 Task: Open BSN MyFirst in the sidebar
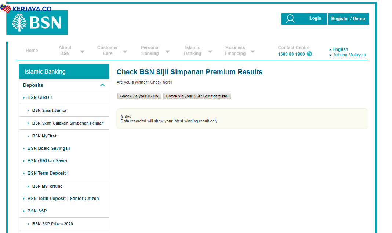tap(44, 136)
